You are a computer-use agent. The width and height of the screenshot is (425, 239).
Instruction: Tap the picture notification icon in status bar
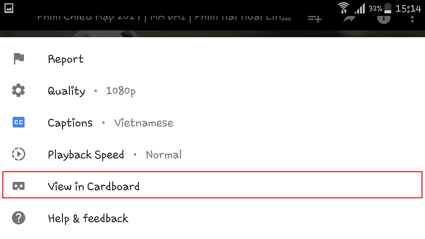pyautogui.click(x=9, y=8)
